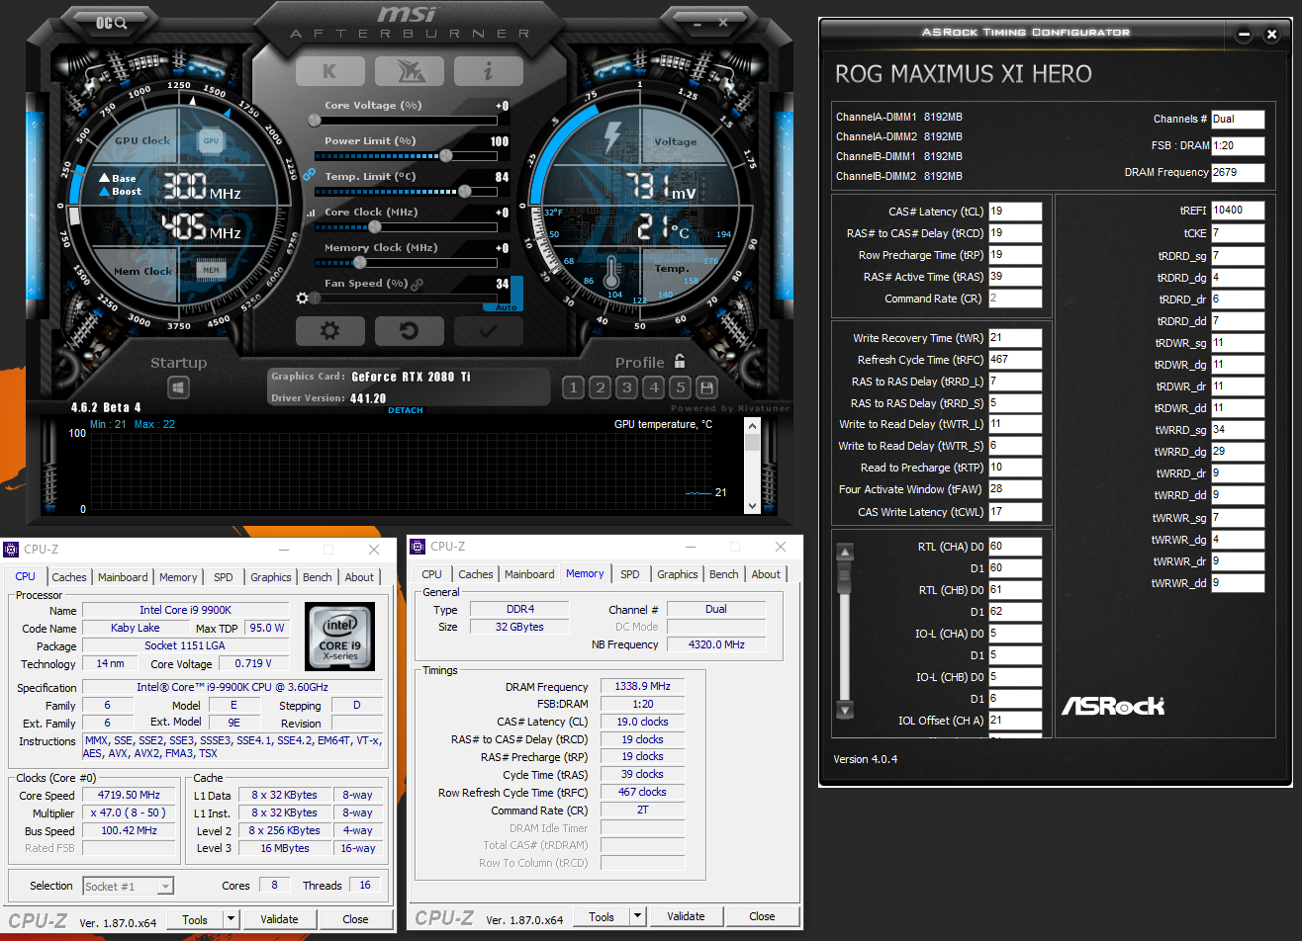Click the Memory Clock (MHz) slider track

(x=406, y=263)
